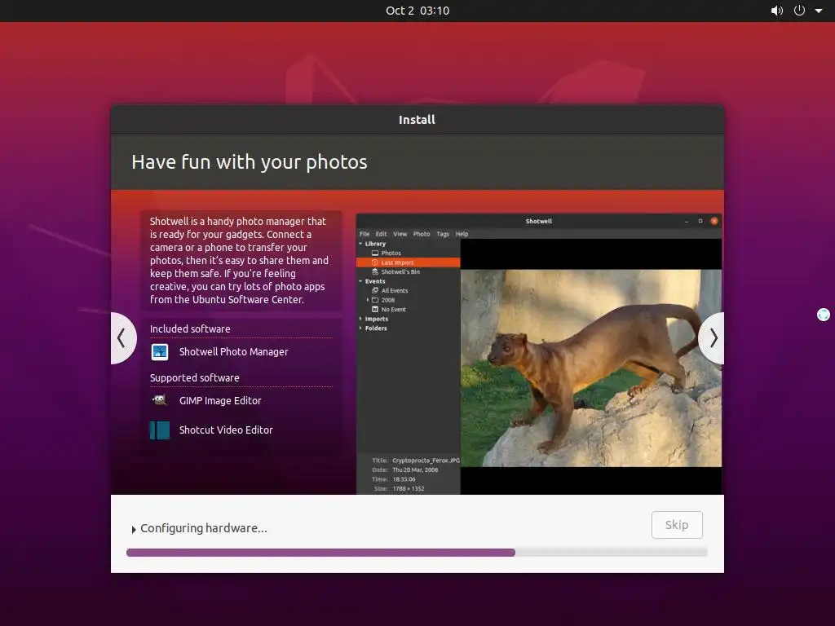Expand the Configuring hardware details triangle
The image size is (835, 626).
134,529
